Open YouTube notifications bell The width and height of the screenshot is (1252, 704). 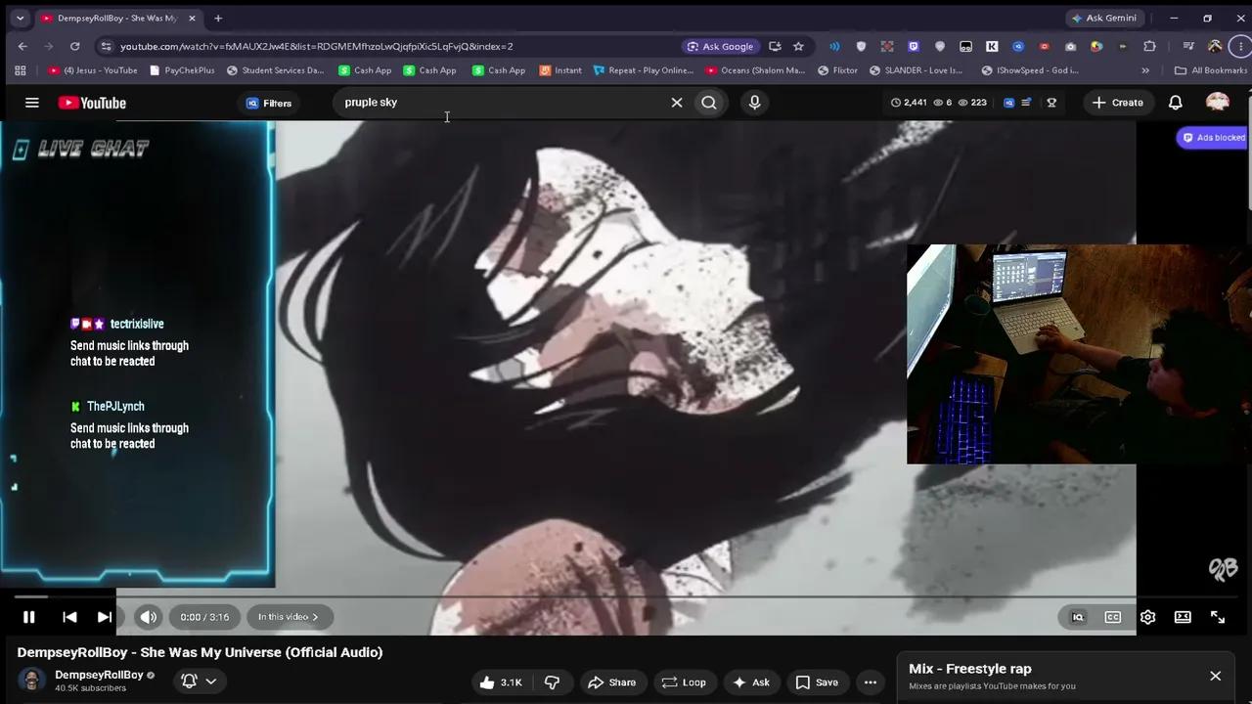1176,103
